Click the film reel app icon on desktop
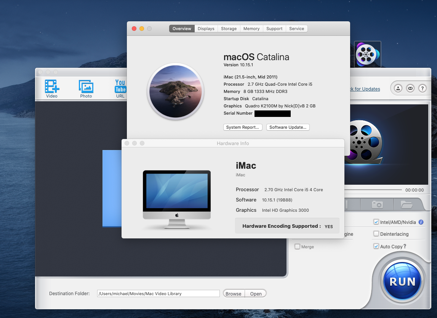 [x=368, y=54]
